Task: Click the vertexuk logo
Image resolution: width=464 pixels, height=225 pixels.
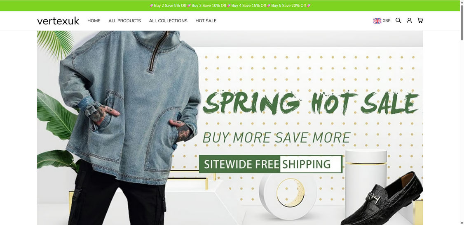Action: click(58, 21)
